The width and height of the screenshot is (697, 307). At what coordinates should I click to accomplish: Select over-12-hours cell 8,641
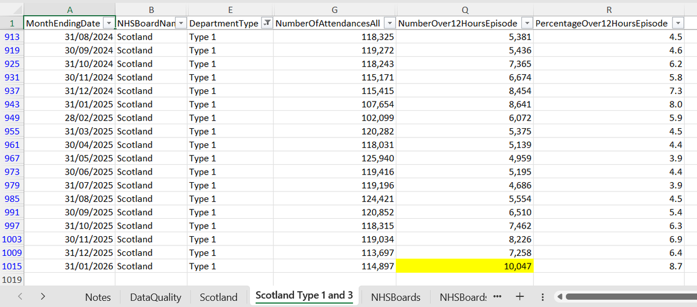[x=464, y=104]
